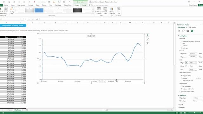The width and height of the screenshot is (203, 114).
Task: Click Auto next to Minimum bound
Action: pos(200,54)
